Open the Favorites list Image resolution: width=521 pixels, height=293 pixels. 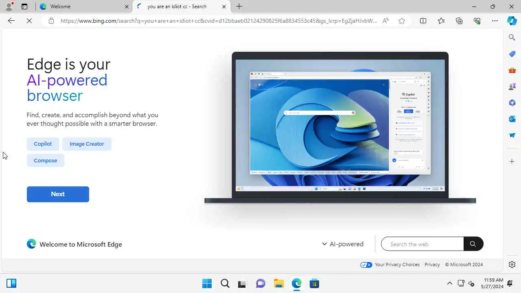point(441,21)
